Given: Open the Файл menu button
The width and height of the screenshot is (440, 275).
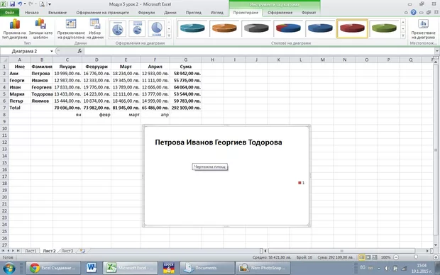Looking at the screenshot, I should pos(9,13).
